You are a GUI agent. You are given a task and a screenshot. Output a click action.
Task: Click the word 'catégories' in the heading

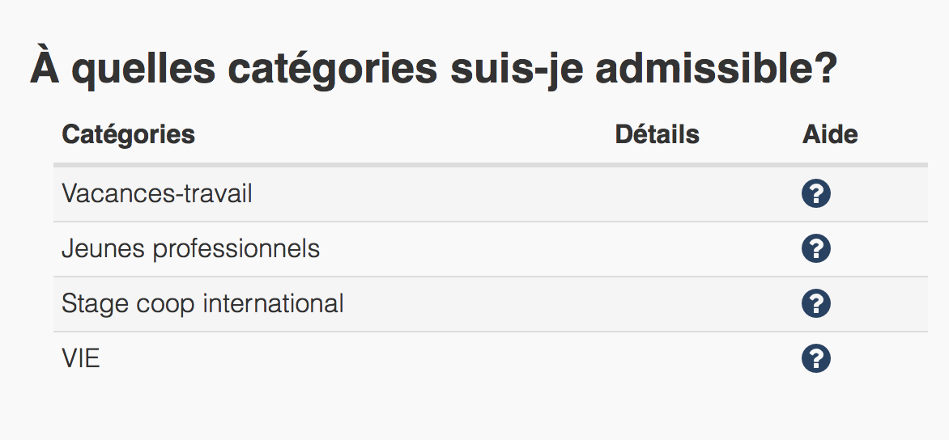[x=332, y=70]
